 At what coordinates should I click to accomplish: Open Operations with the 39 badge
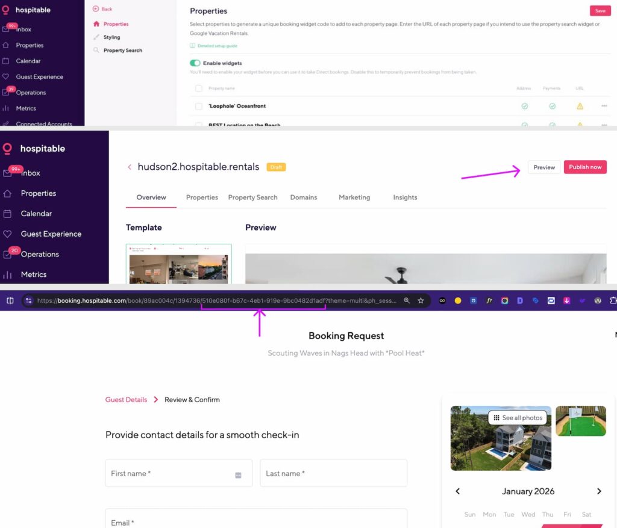pyautogui.click(x=31, y=93)
